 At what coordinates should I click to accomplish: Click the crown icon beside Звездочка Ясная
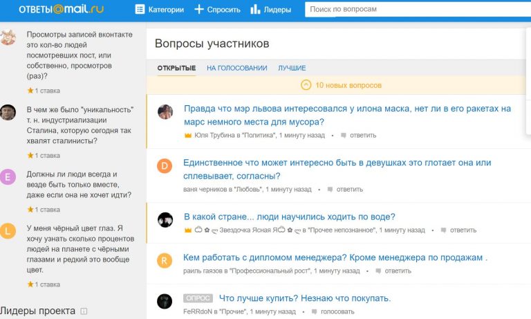[188, 230]
